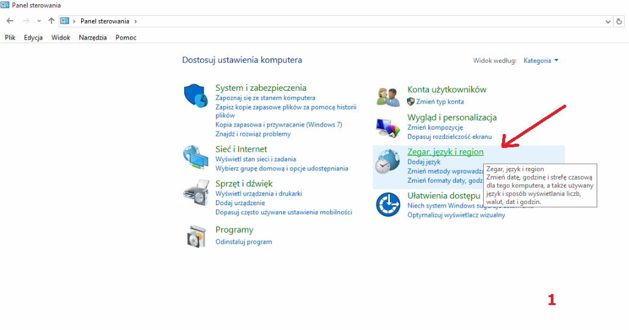
Task: Click the Odinstaluj program link
Action: 243,242
